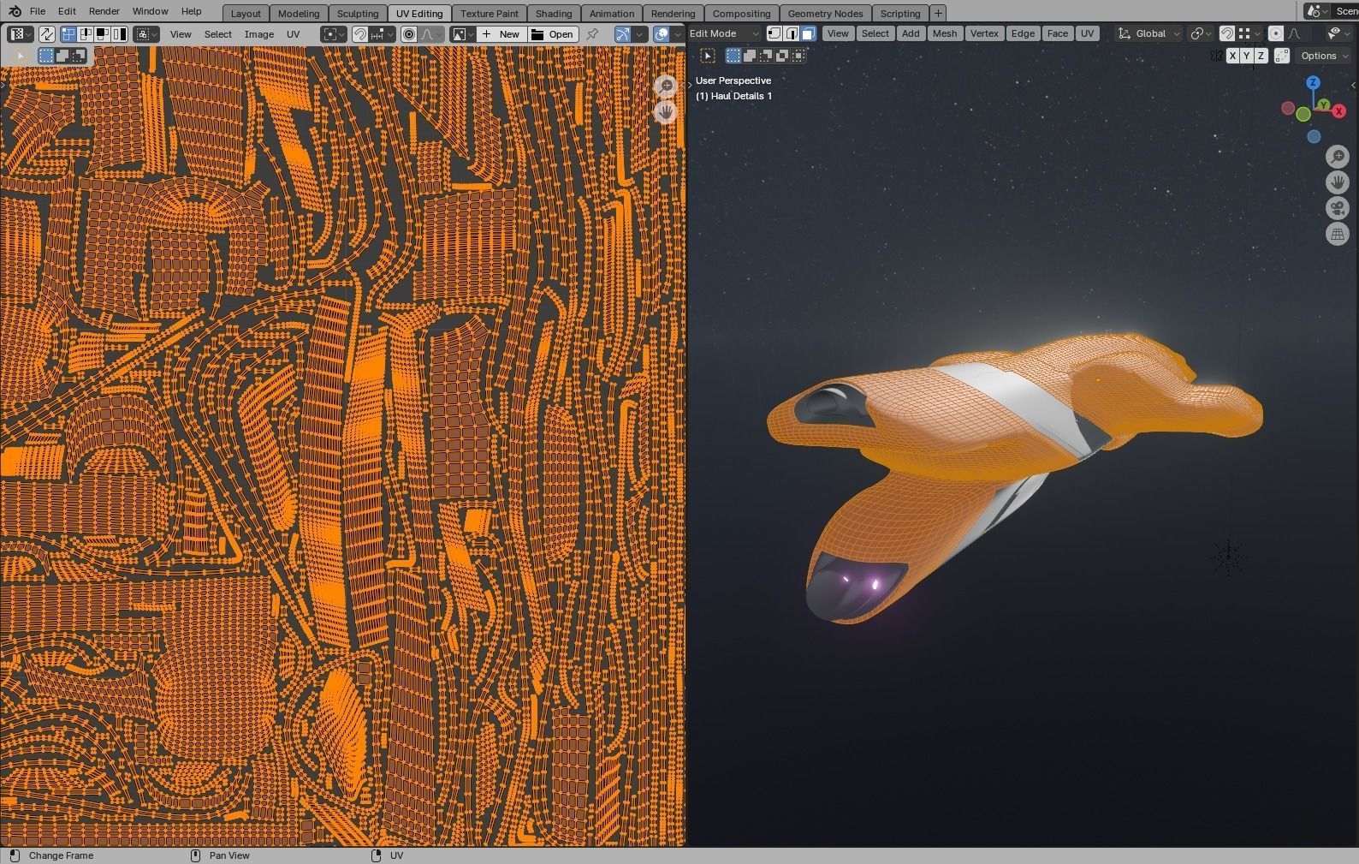The width and height of the screenshot is (1359, 864).
Task: Open the Face menu
Action: 1058,33
